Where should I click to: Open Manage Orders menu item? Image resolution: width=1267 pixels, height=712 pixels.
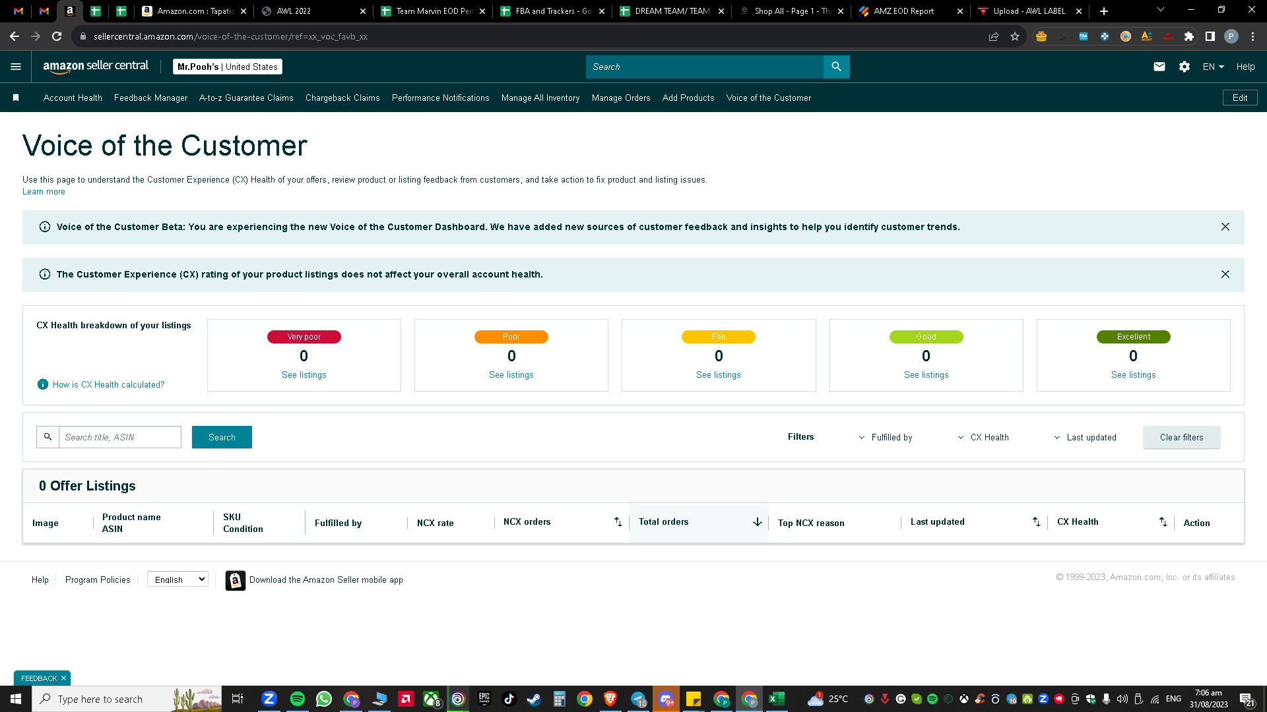[x=621, y=98]
